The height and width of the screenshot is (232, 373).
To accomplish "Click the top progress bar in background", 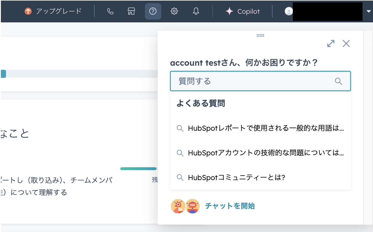I will pyautogui.click(x=79, y=74).
